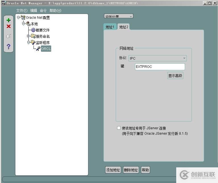Click the test service icon in sidebar

click(x=9, y=36)
